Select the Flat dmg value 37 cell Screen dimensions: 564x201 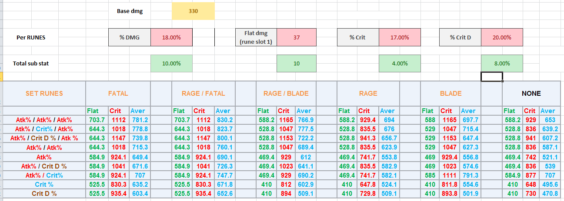[297, 37]
